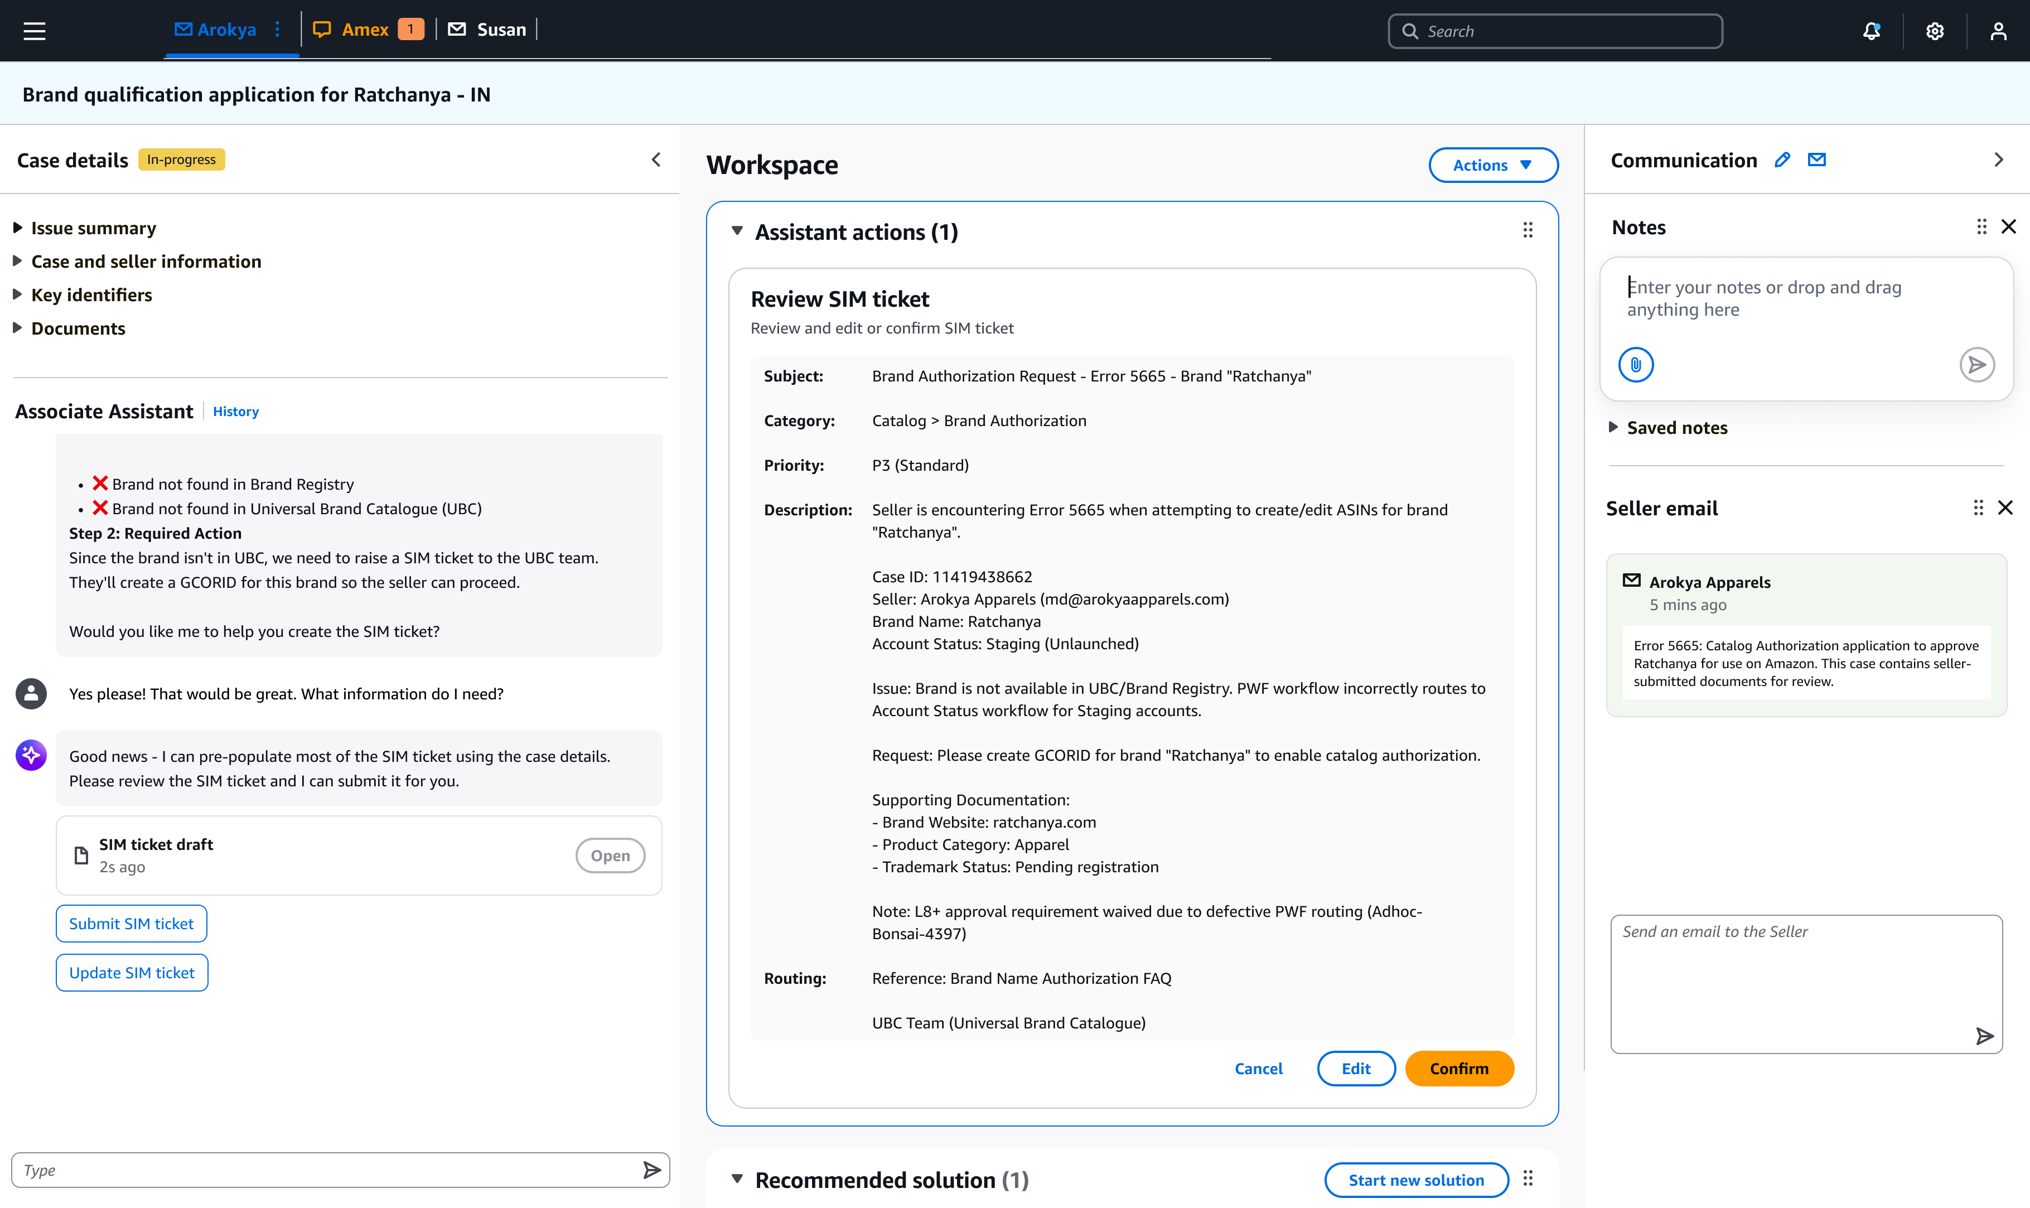
Task: Send the note using the send arrow
Action: (1977, 365)
